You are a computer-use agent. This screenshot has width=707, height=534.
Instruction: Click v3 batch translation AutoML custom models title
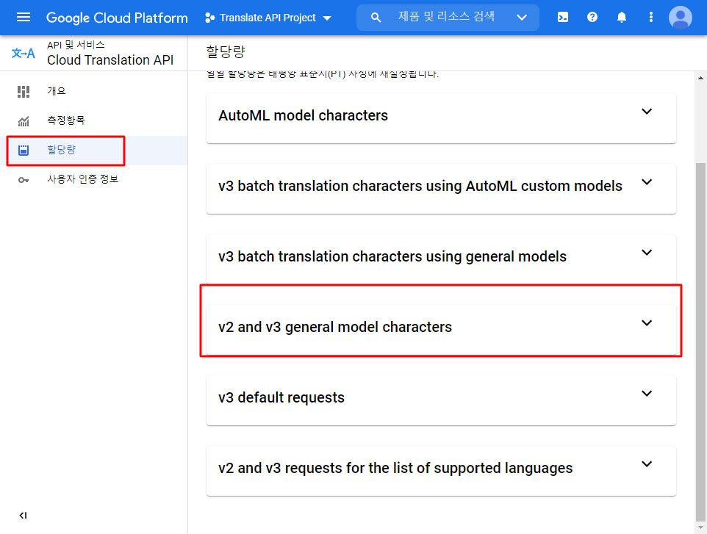tap(420, 186)
